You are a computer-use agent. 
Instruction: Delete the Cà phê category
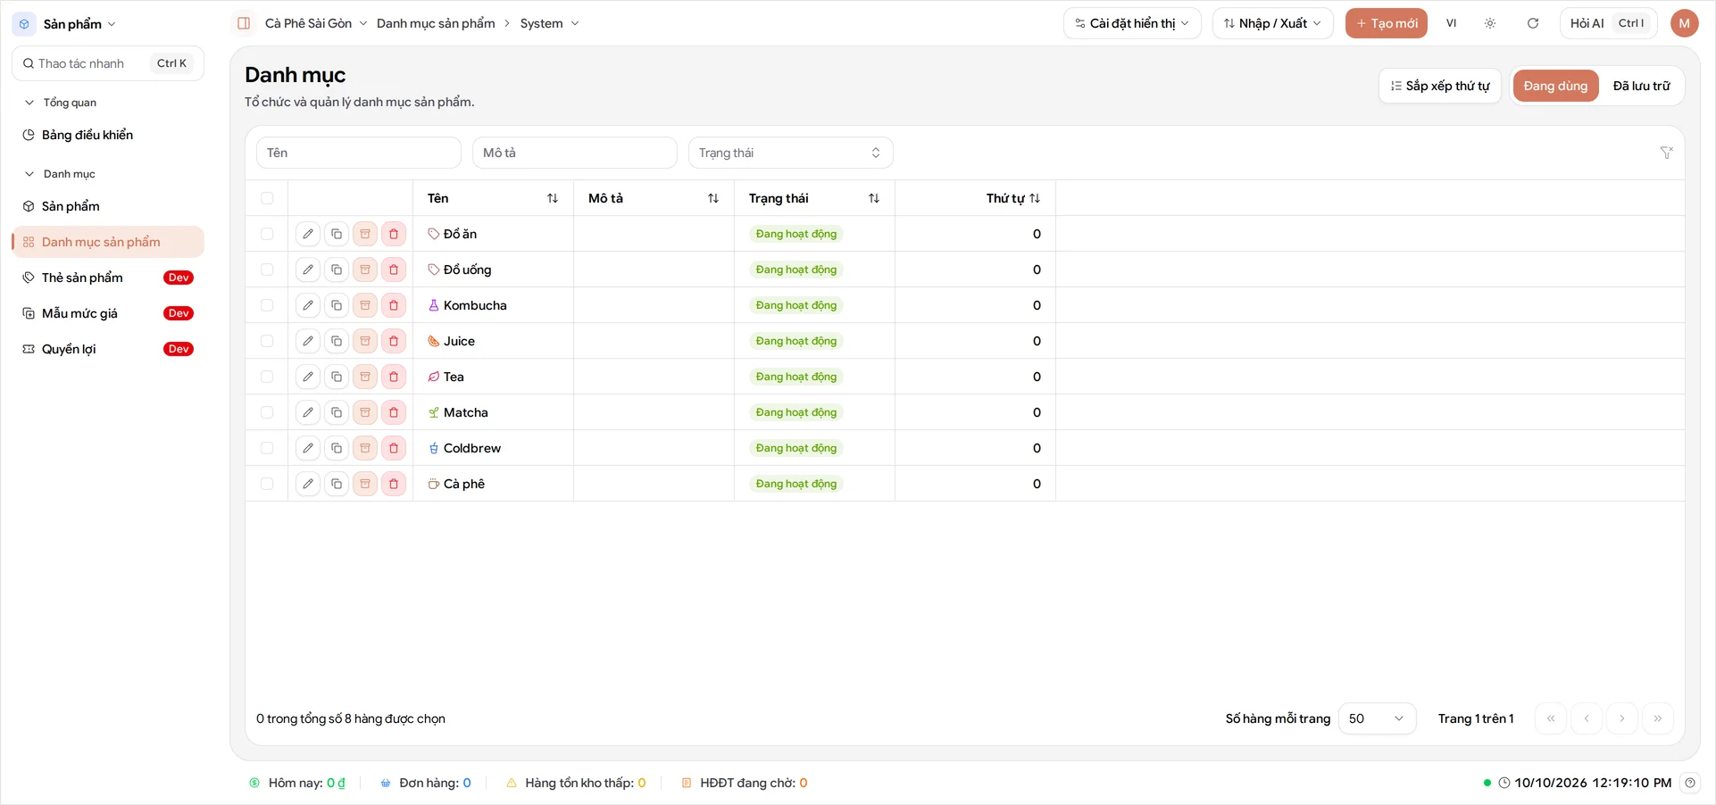pos(394,484)
